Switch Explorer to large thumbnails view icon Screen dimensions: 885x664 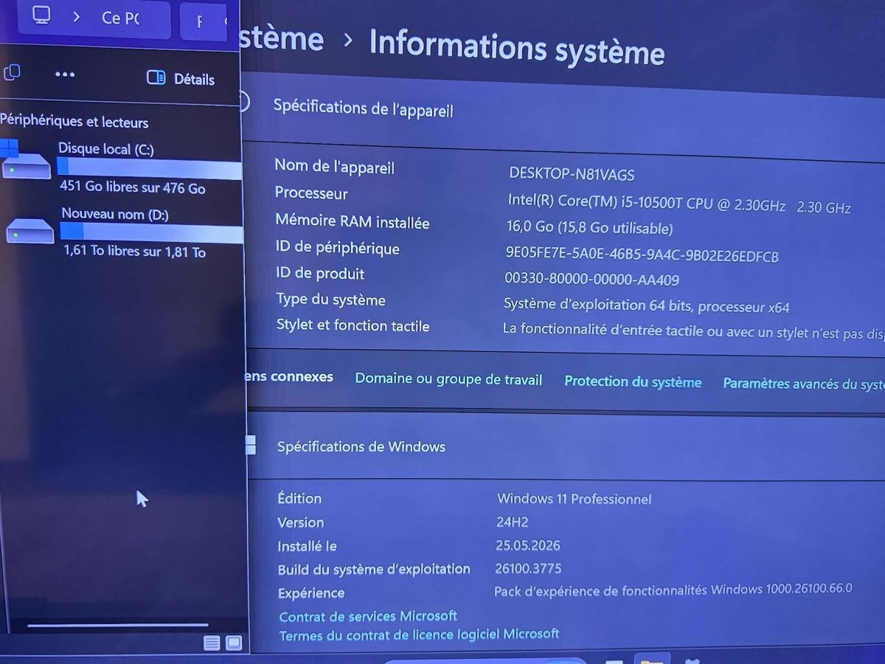pos(234,643)
